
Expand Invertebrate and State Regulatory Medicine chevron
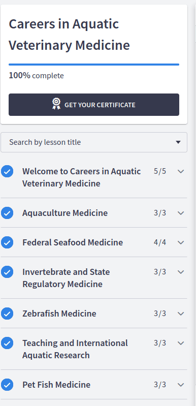pyautogui.click(x=181, y=272)
